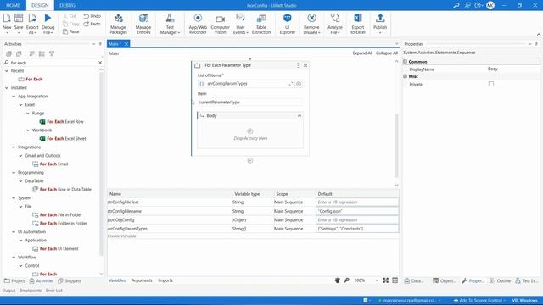Export workflow to Excel
Image resolution: width=543 pixels, height=305 pixels.
358,24
